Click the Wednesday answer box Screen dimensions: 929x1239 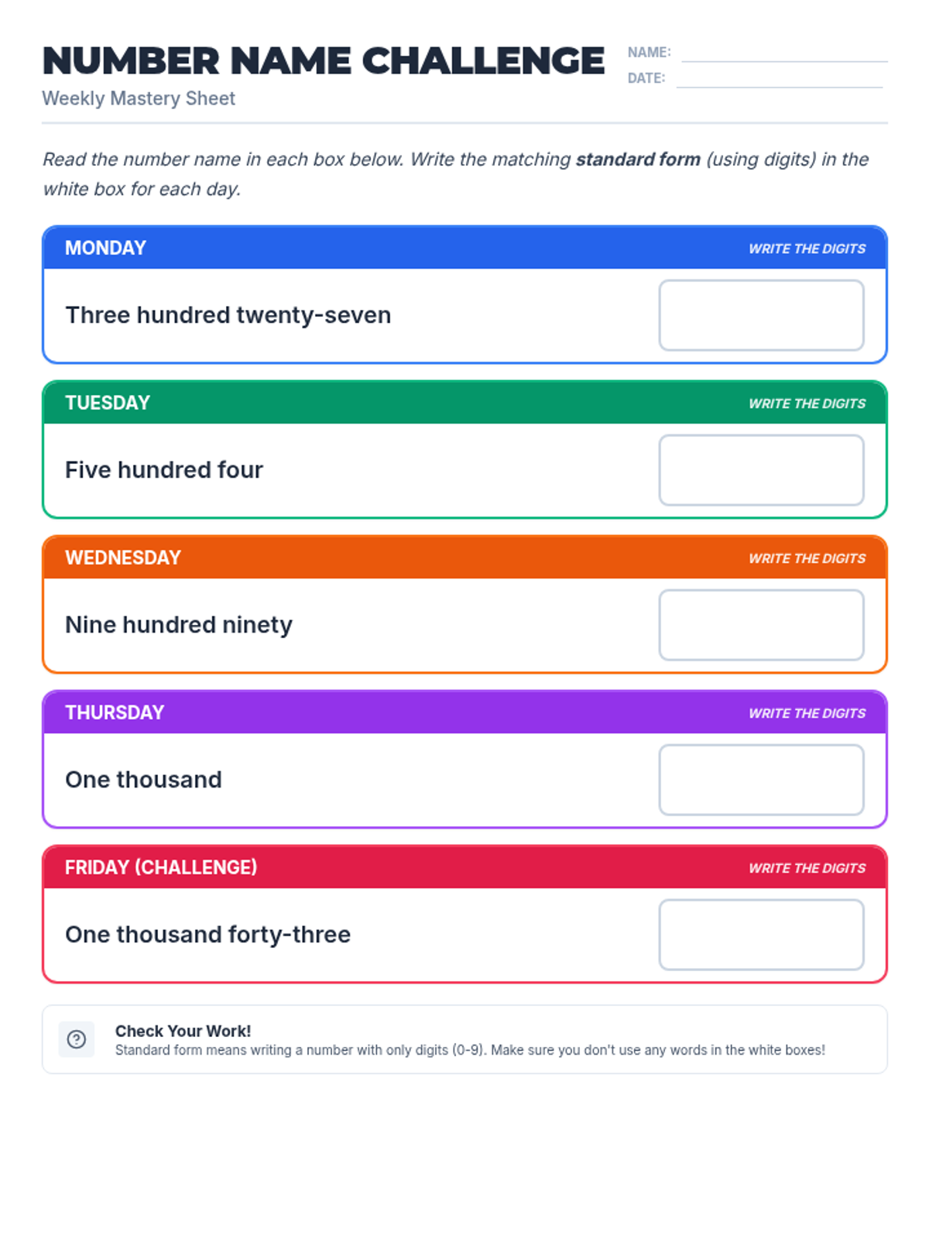(761, 625)
